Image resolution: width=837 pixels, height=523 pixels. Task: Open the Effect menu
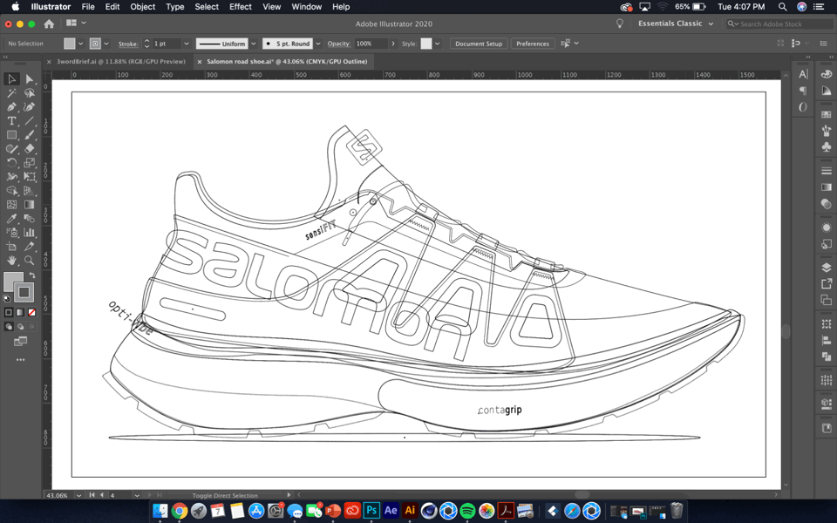pos(241,6)
